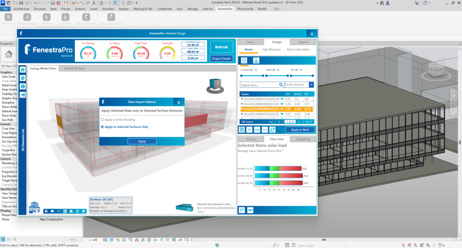Click the contrast half-circle view icon
The height and width of the screenshot is (248, 462).
(46, 211)
